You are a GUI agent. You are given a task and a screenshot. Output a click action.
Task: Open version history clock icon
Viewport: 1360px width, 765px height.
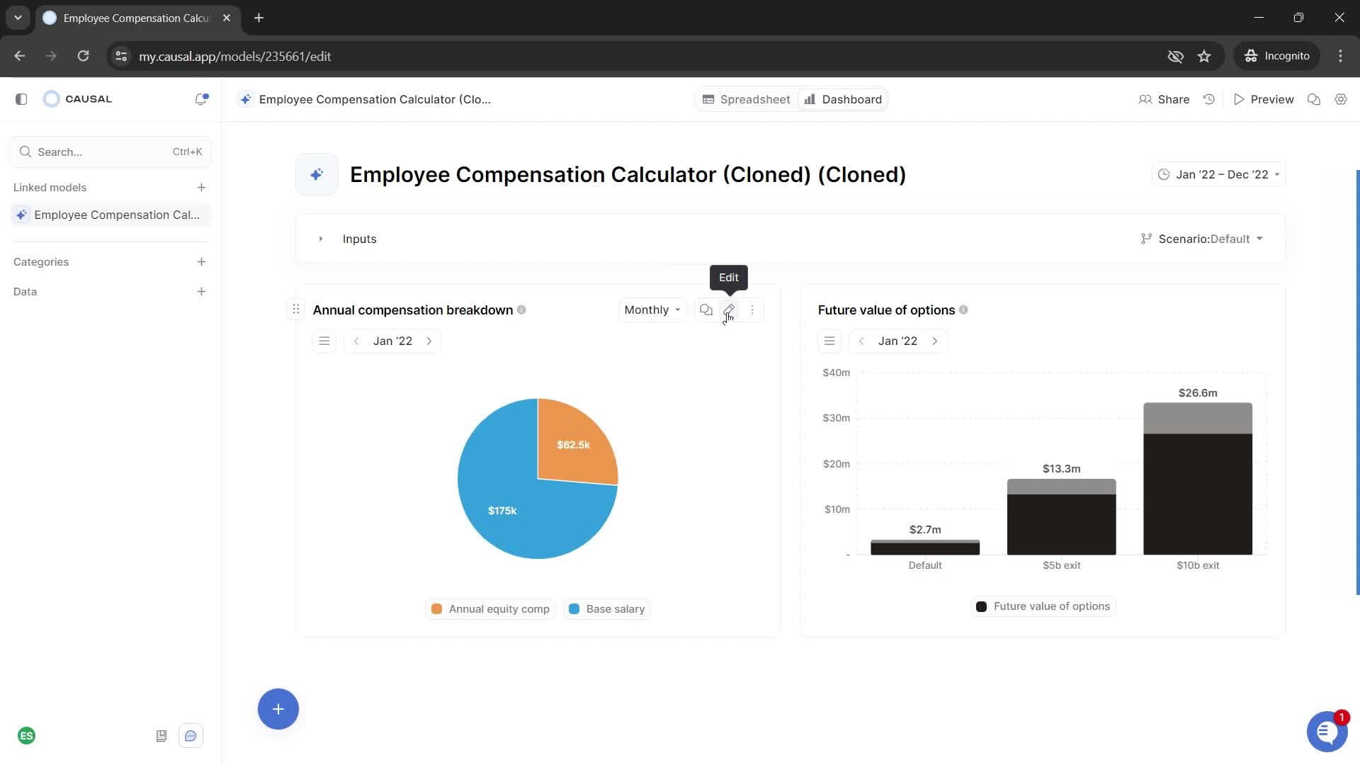[1209, 99]
